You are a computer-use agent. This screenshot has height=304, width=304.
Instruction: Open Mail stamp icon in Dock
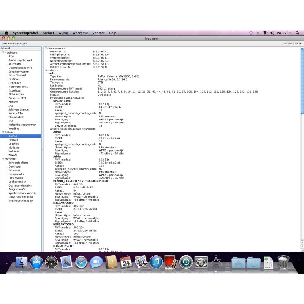(66, 262)
